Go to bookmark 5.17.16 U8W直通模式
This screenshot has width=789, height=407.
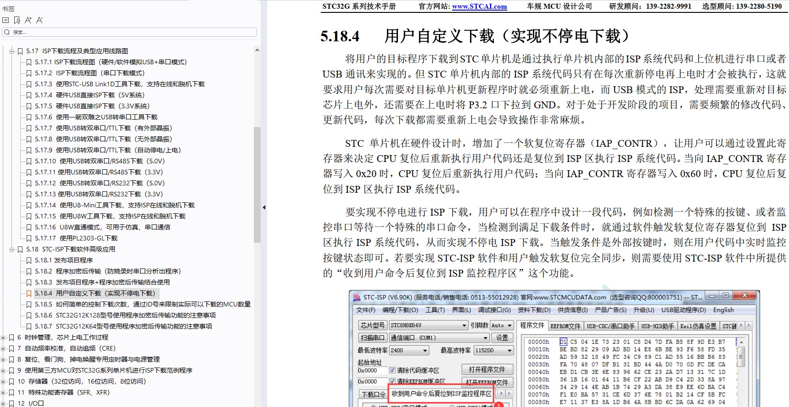pyautogui.click(x=102, y=228)
